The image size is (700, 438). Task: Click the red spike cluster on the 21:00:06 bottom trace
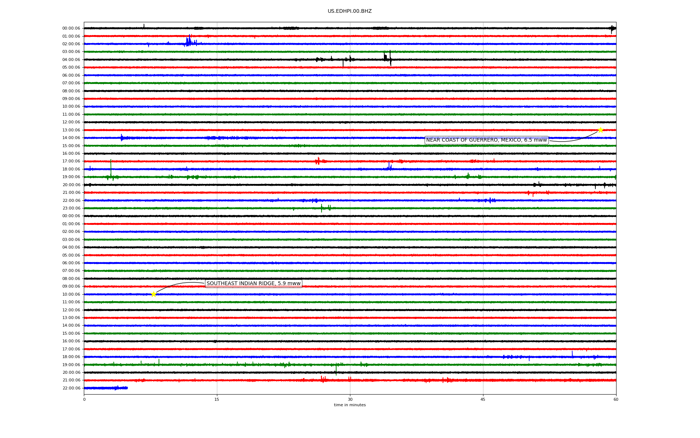pos(323,380)
